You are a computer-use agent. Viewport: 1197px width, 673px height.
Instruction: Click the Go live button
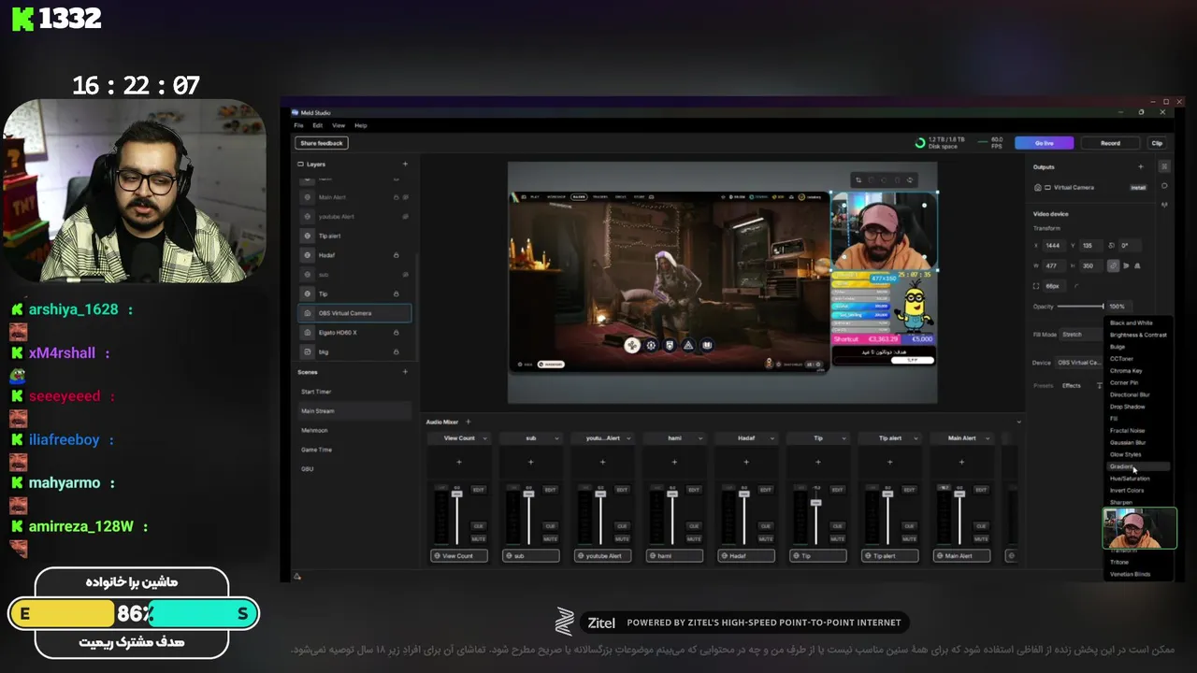(x=1045, y=143)
